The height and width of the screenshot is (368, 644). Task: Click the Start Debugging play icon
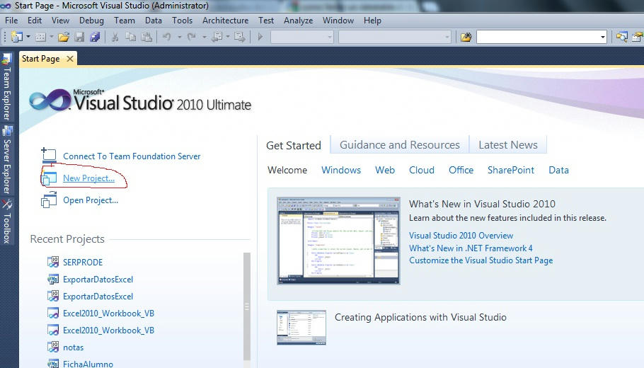pos(260,37)
